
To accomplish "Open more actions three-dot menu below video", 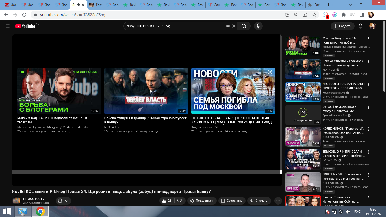I will [x=278, y=201].
